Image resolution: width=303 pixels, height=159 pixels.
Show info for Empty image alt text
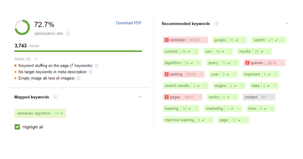coord(79,79)
